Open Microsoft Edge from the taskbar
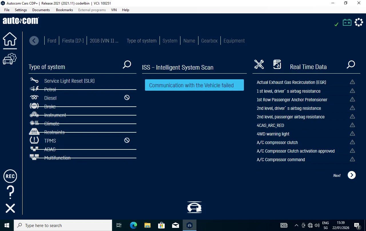This screenshot has width=366, height=231. 134,225
